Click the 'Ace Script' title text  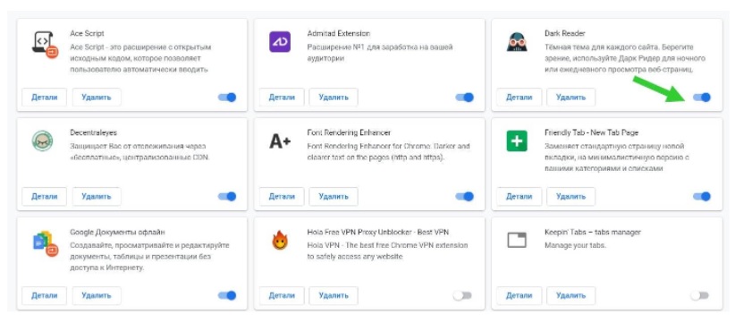tap(88, 34)
